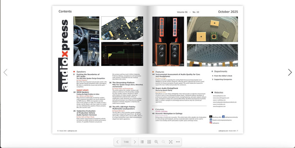The image size is (295, 148).
Task: Click the loudness meter graph screenshot
Action: pos(122,54)
